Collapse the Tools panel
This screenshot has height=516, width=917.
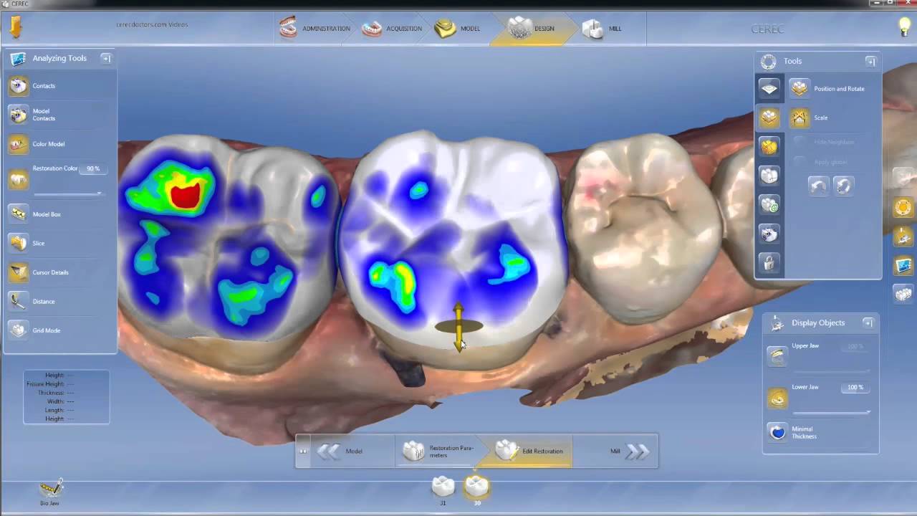(x=871, y=62)
